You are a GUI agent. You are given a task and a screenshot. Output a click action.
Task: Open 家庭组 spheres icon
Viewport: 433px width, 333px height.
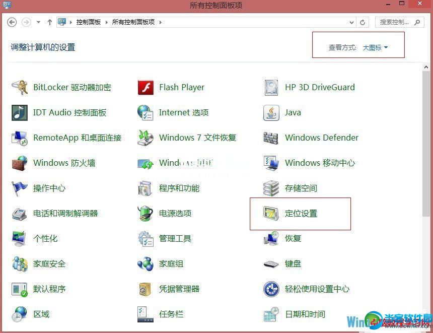[145, 264]
